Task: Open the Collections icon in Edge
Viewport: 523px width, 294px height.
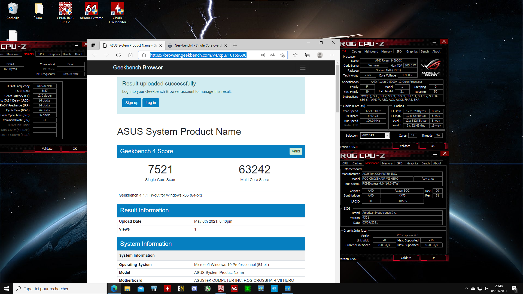Action: tap(307, 55)
